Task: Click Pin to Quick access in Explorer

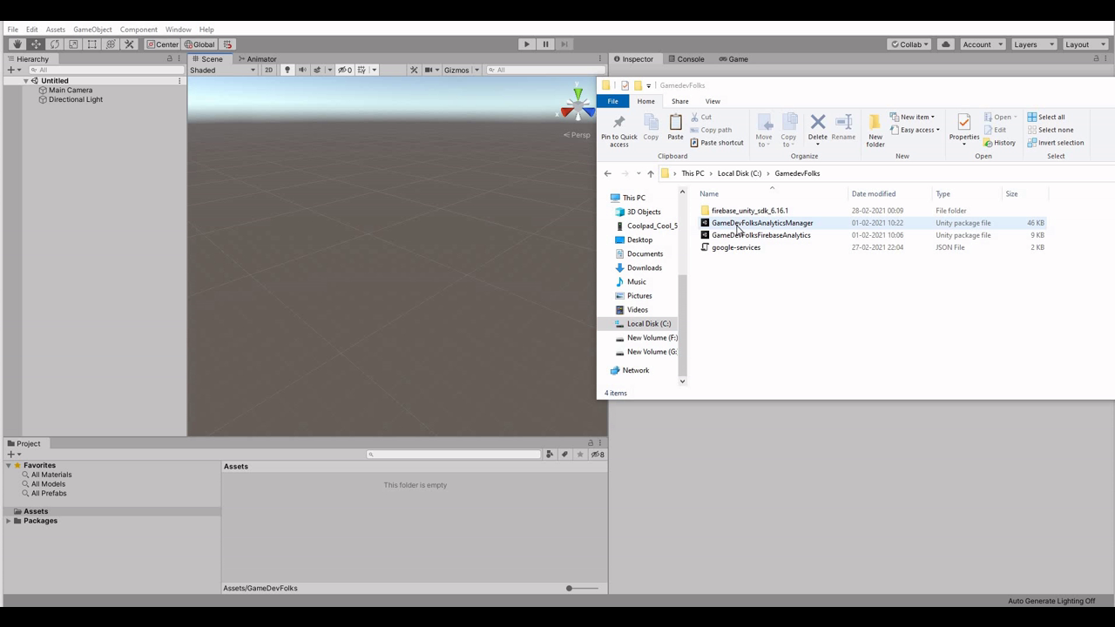Action: click(619, 131)
